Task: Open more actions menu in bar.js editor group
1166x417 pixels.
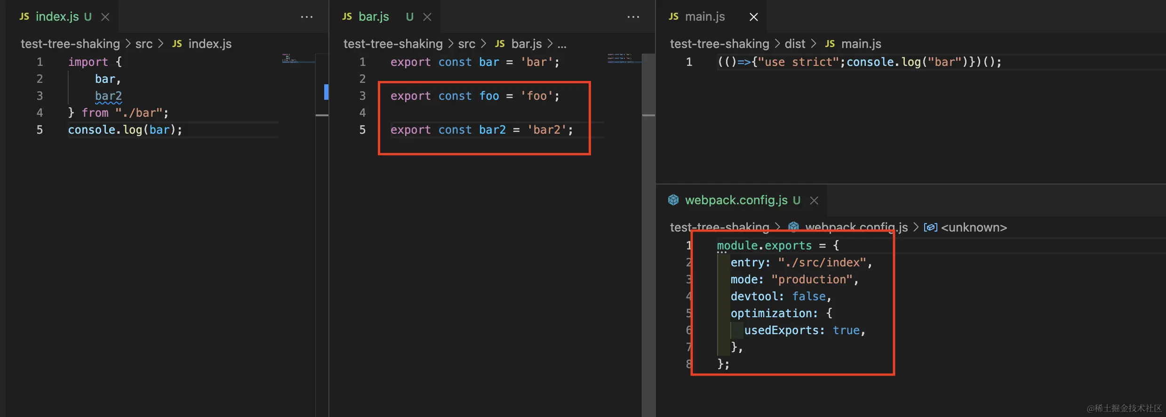Action: coord(633,17)
